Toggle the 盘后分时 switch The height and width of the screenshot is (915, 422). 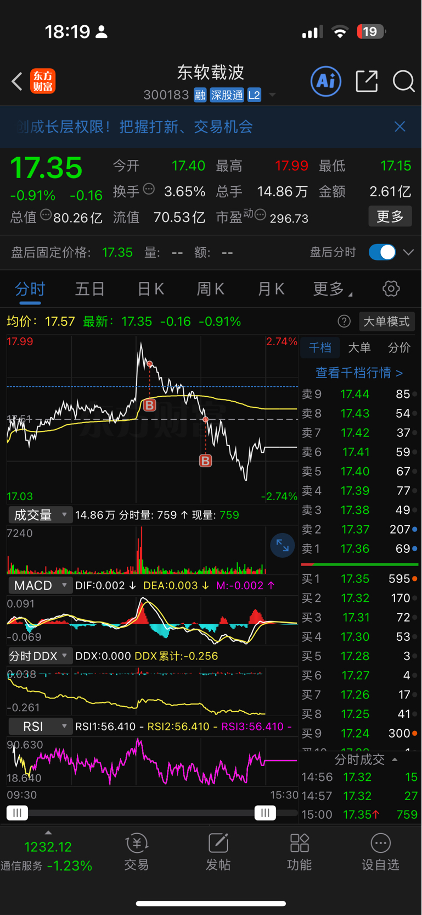[382, 252]
